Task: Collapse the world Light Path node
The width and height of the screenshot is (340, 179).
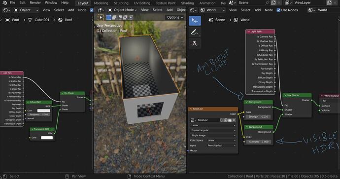Action: coord(248,32)
